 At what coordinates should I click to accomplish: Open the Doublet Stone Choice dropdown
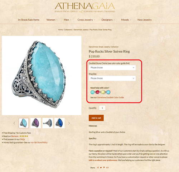tap(112, 68)
